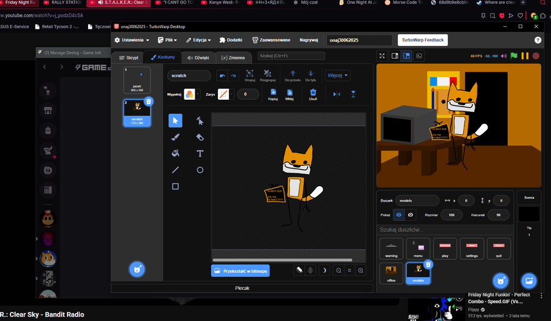551x321 pixels.
Task: Click Przekształć w bitmapę button
Action: (x=241, y=271)
